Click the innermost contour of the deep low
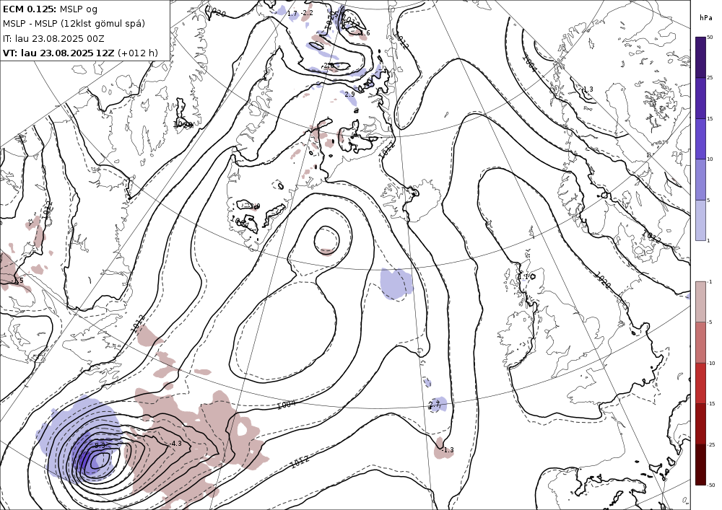The width and height of the screenshot is (722, 510). pos(100,460)
